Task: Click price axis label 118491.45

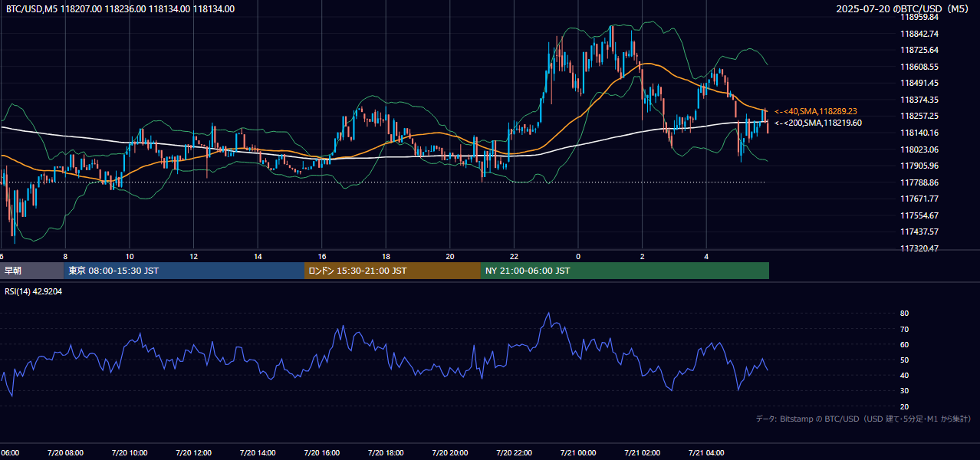Action: (x=920, y=83)
